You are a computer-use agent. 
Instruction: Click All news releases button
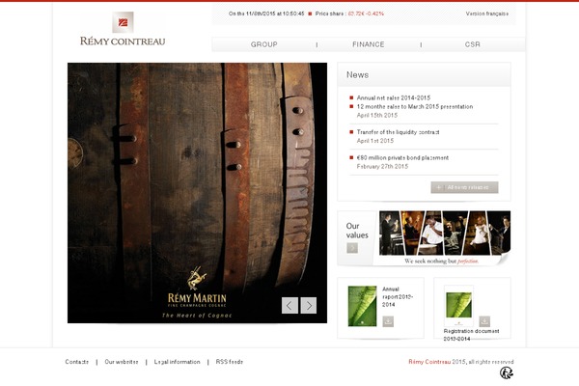[x=464, y=187]
